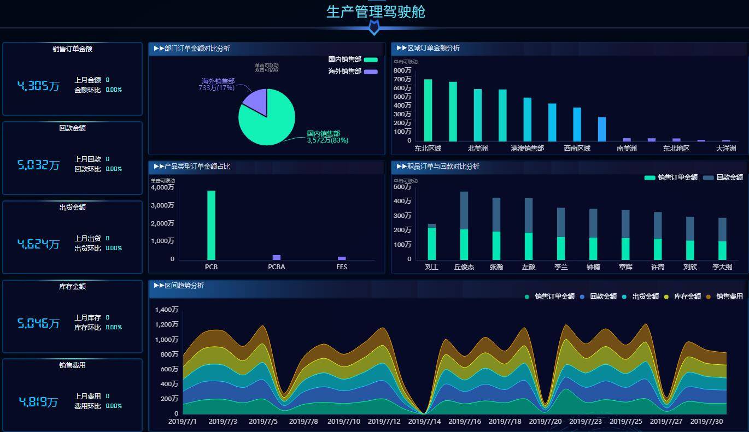The image size is (749, 432).
Task: Toggle 海外销售部 legend in pie chart
Action: (x=370, y=72)
